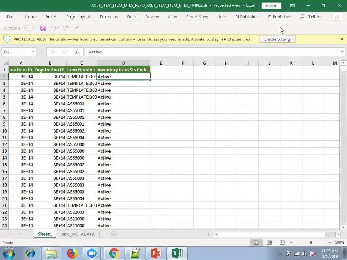Click the Data ribbon tab
Screen dimensions: 347x260
click(132, 17)
